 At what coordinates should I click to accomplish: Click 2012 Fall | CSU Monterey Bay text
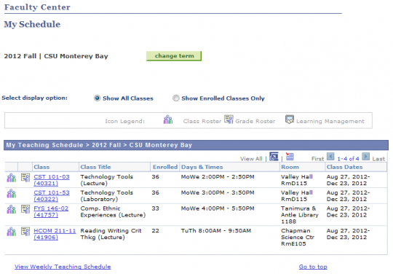coord(56,56)
